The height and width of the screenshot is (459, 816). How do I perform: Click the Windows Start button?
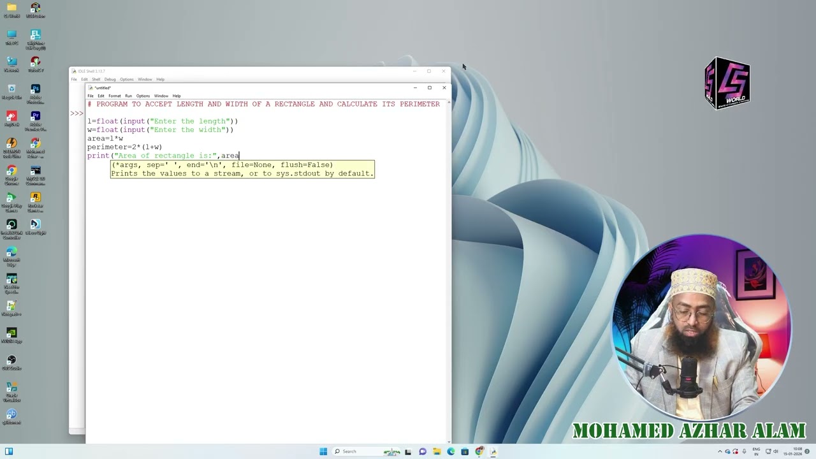tap(323, 451)
